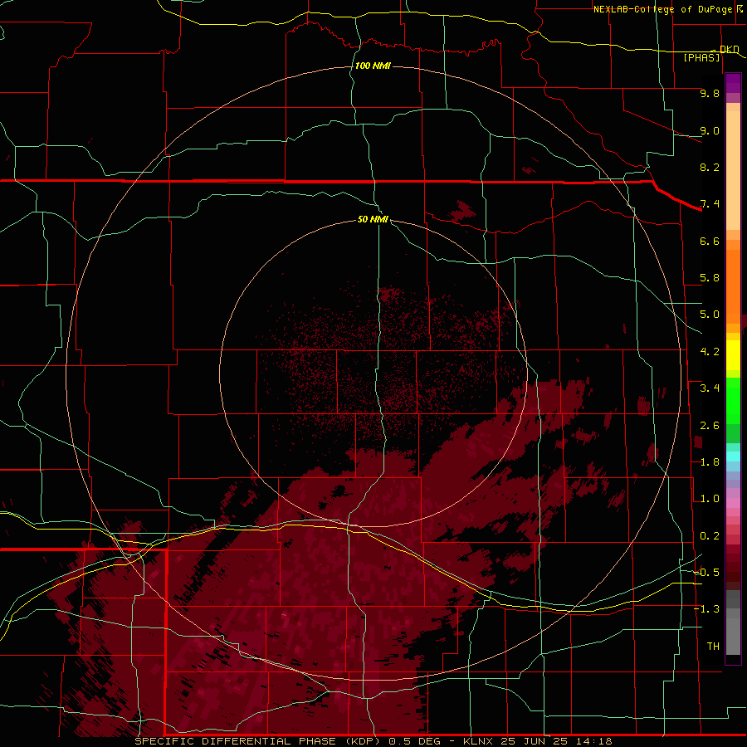Click the NEXLAB-College of DuPage label
The width and height of the screenshot is (747, 747).
coord(663,9)
